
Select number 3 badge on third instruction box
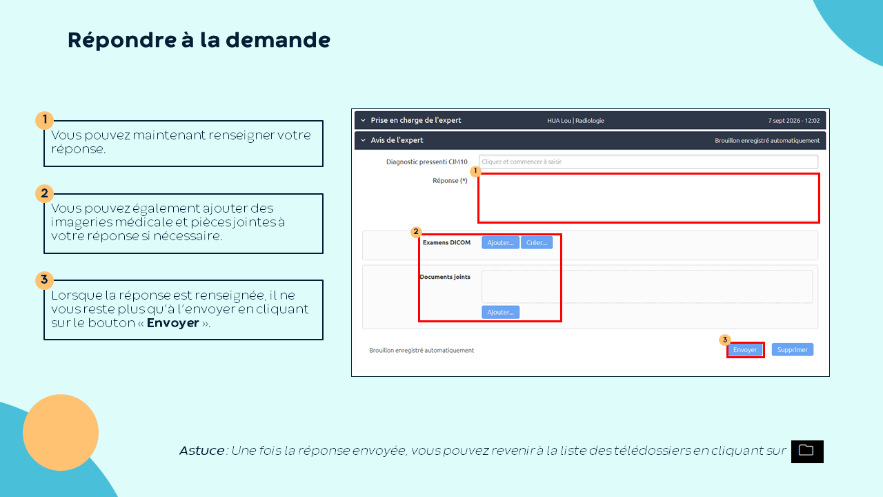[x=45, y=280]
